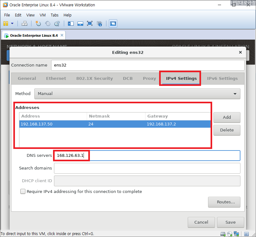Image resolution: width=256 pixels, height=237 pixels.
Task: Click the Cancel button
Action: click(x=201, y=222)
